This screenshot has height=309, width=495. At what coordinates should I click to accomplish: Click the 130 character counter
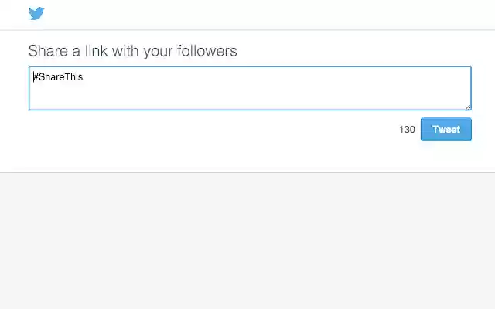click(x=407, y=130)
